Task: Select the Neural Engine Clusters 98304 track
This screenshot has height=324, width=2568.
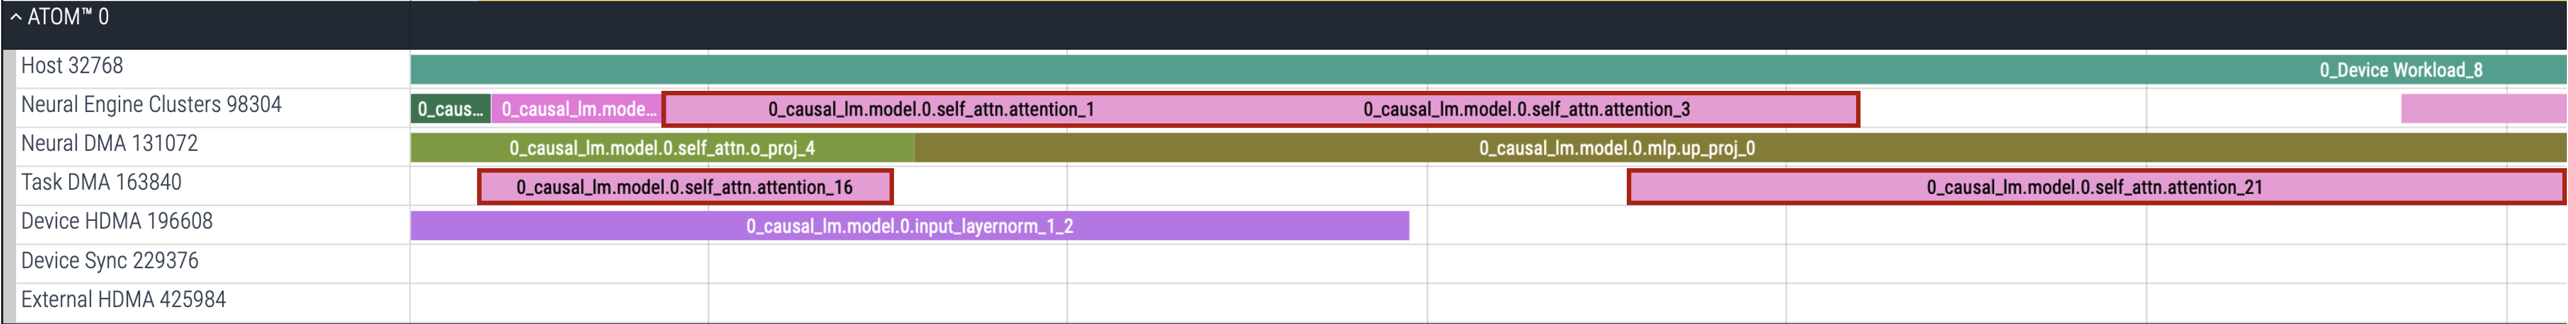Action: coord(151,104)
